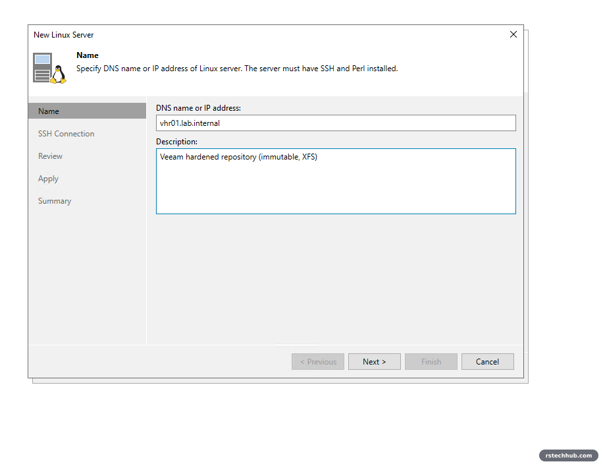Click the disabled Finish button
605x468 pixels.
coord(431,362)
